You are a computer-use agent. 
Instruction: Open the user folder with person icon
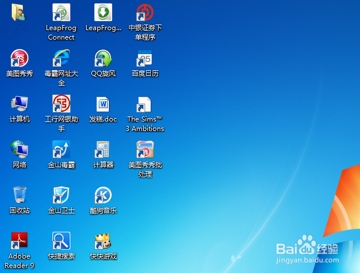(x=18, y=12)
